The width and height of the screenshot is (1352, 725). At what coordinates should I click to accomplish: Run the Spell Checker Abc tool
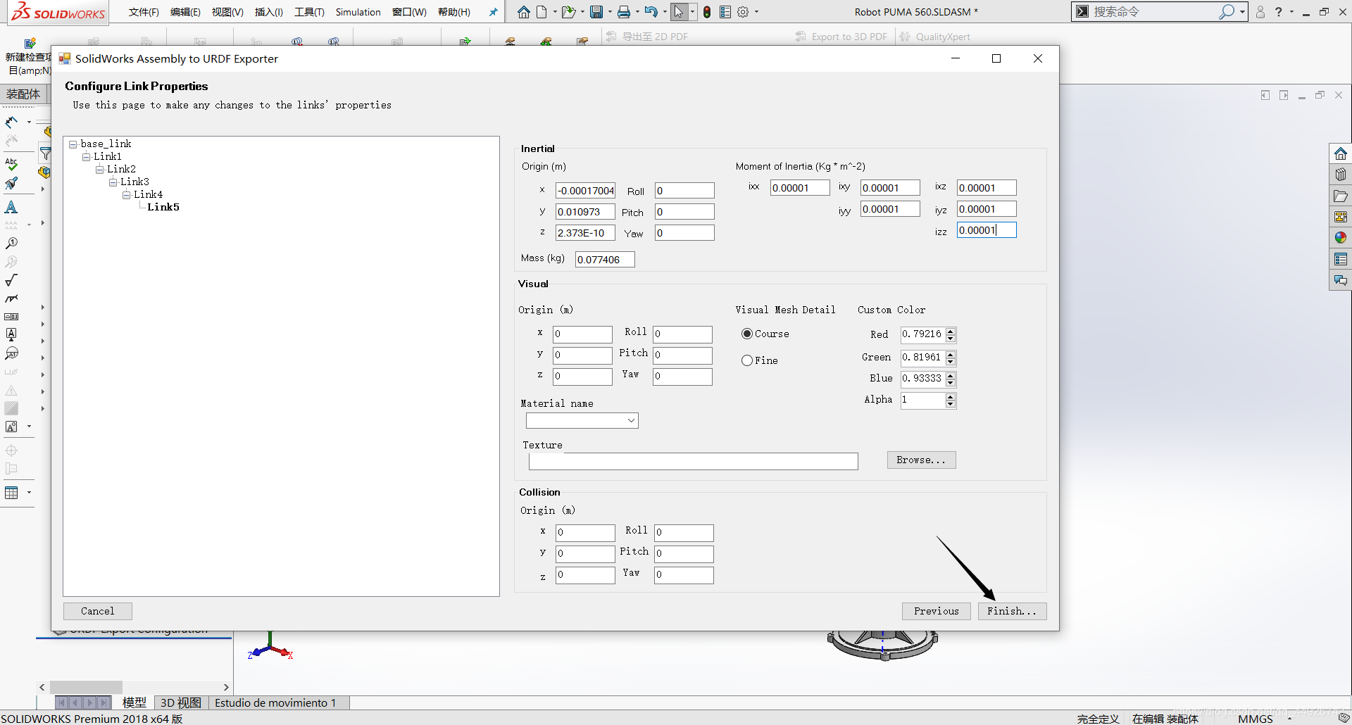(x=11, y=165)
